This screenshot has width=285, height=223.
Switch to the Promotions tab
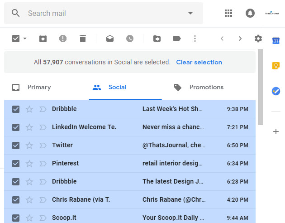199,87
